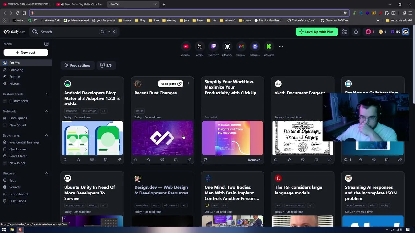Click the reload page button in browser
Viewport: 415px width, 233px height.
[18, 13]
